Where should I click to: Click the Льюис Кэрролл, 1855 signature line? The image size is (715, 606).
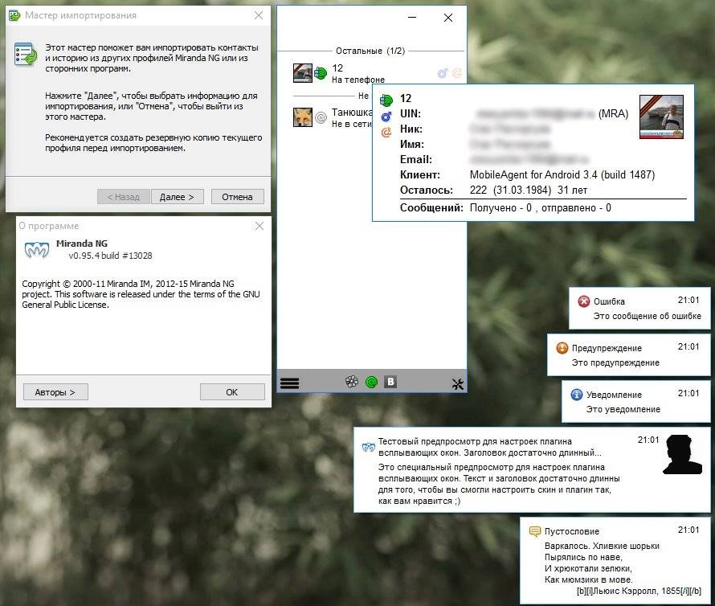tap(639, 591)
